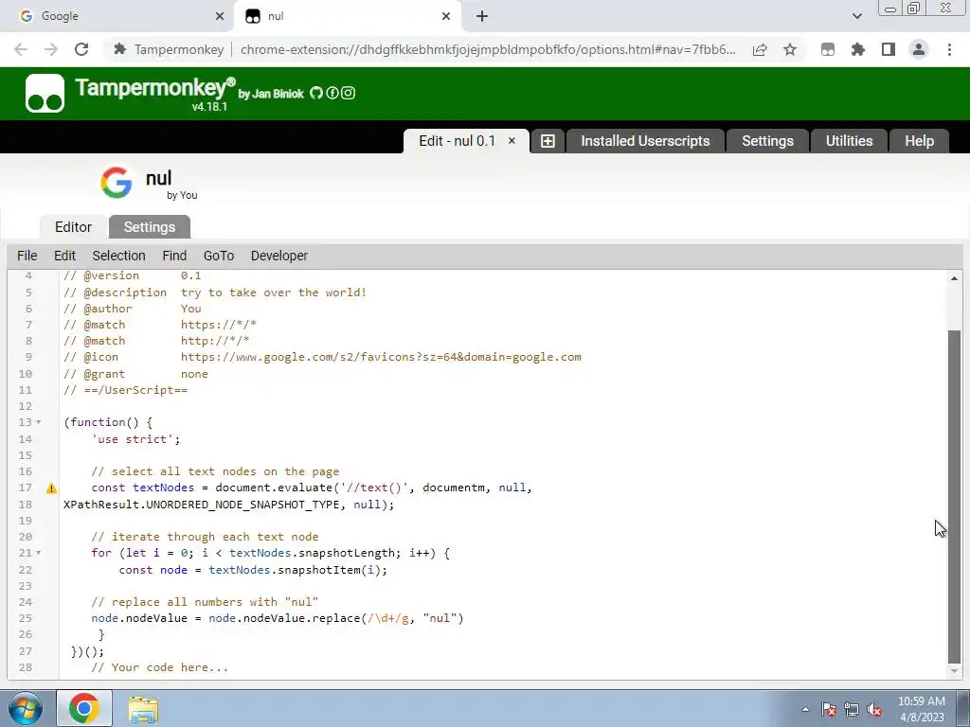970x727 pixels.
Task: Open the Selection menu
Action: click(x=118, y=256)
